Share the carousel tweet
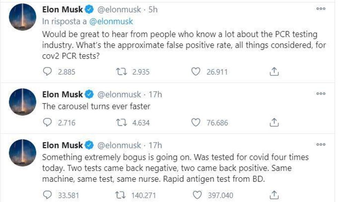 274,122
